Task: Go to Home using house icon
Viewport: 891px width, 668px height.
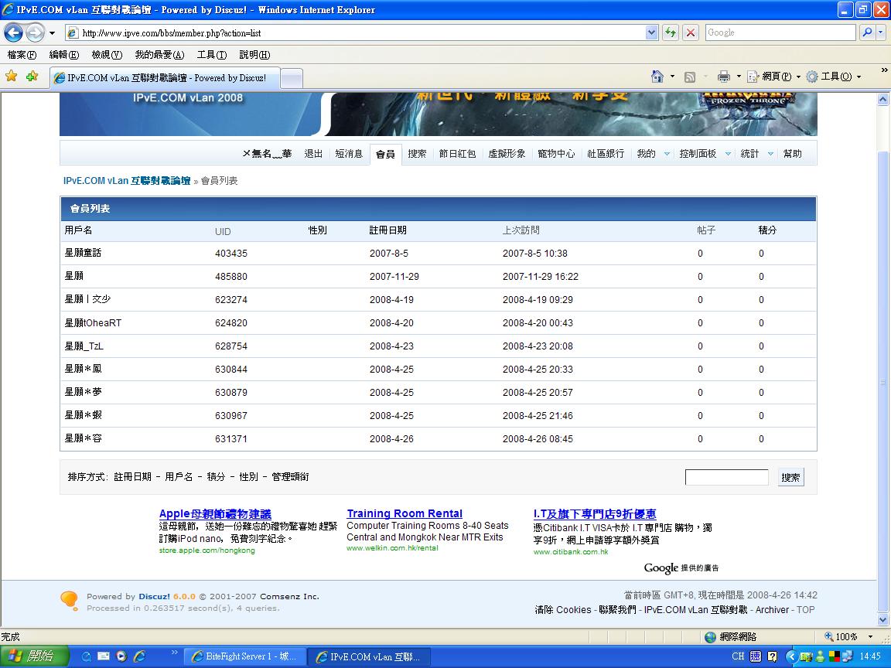Action: coord(657,77)
